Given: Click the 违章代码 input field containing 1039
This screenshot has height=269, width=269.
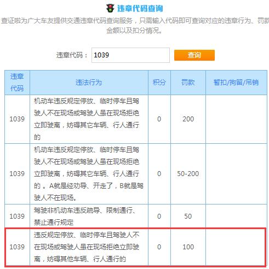Looking at the screenshot, I should tap(130, 55).
